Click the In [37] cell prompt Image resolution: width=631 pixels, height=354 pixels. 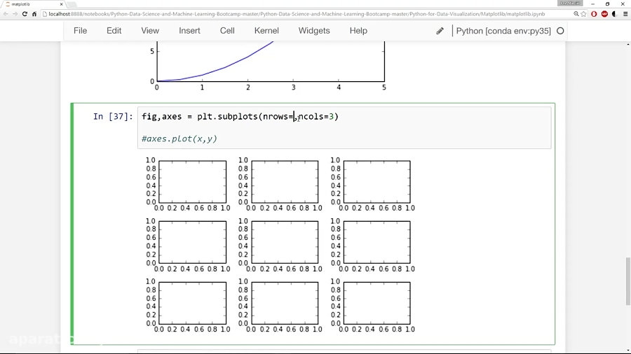click(113, 116)
